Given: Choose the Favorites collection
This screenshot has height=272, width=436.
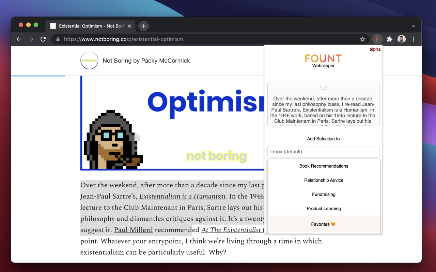Looking at the screenshot, I should click(x=324, y=224).
